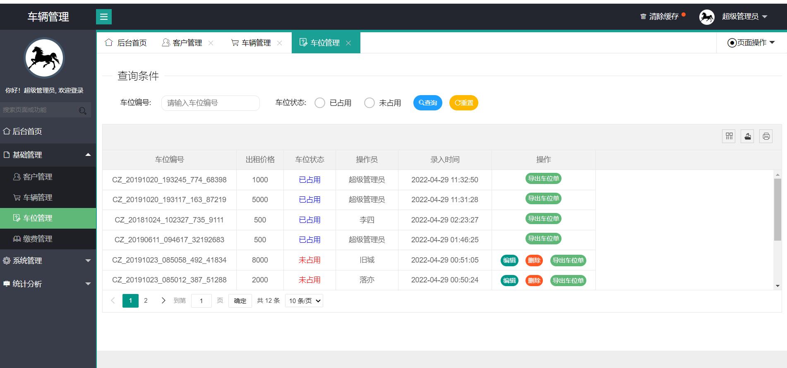Click 导出车位单 for CZ_20191023_085012_387_51288
Viewport: 787px width, 368px height.
coord(568,281)
